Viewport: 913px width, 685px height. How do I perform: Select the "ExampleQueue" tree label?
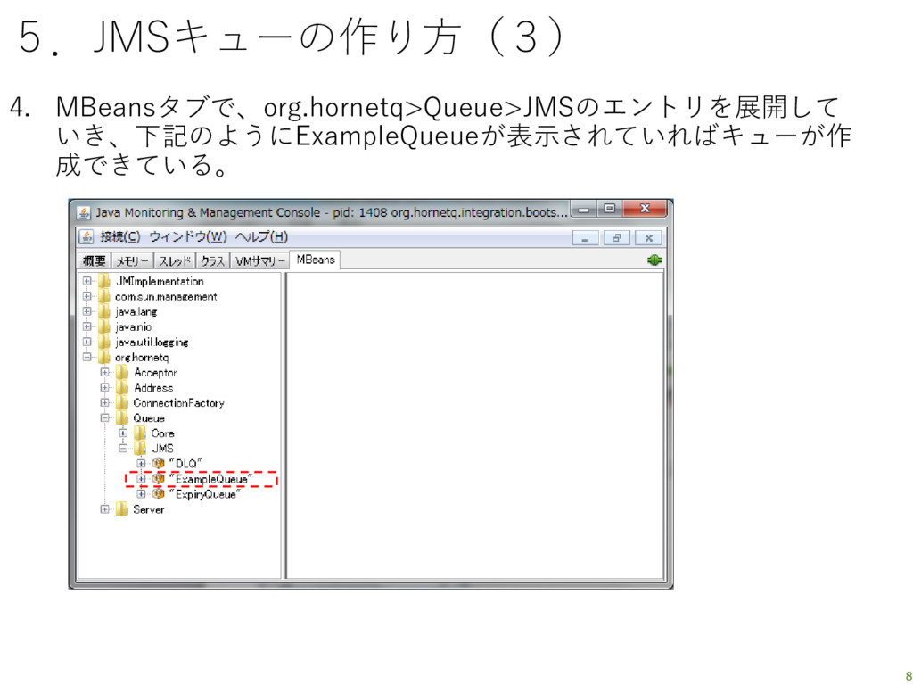pos(210,479)
